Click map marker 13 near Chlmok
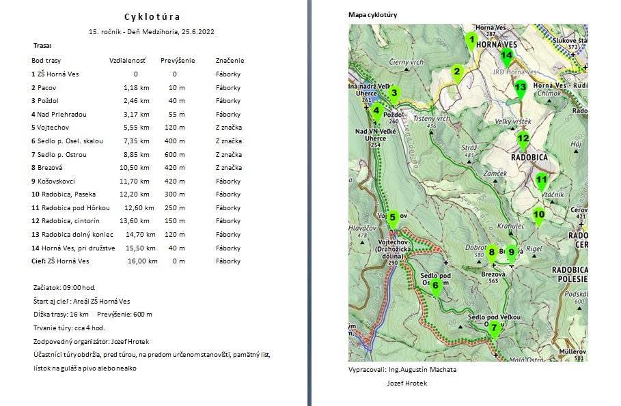The width and height of the screenshot is (621, 406). (521, 89)
